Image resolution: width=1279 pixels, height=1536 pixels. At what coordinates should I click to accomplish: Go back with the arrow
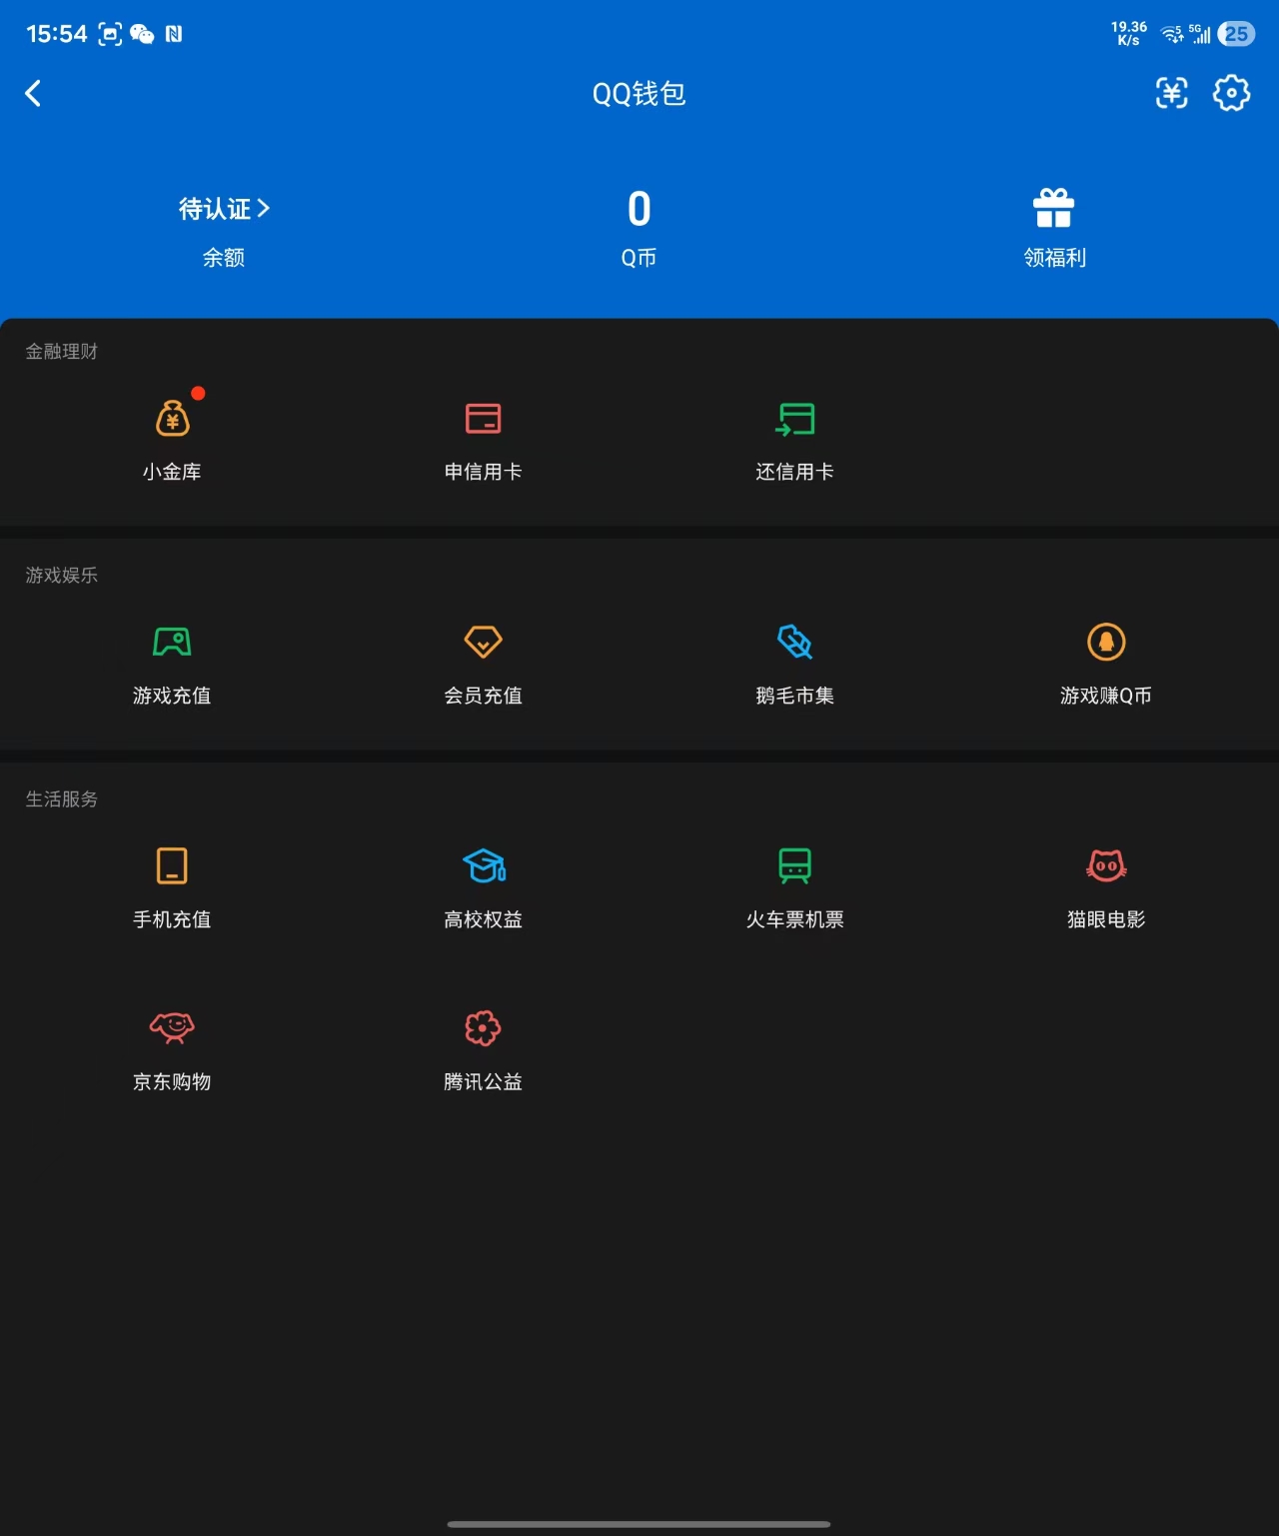click(33, 93)
